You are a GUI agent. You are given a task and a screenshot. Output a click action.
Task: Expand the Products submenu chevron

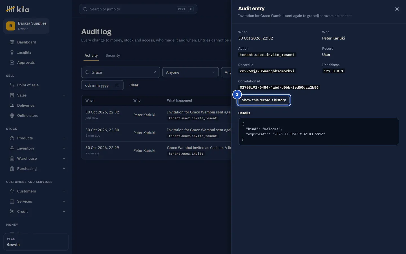(x=64, y=138)
